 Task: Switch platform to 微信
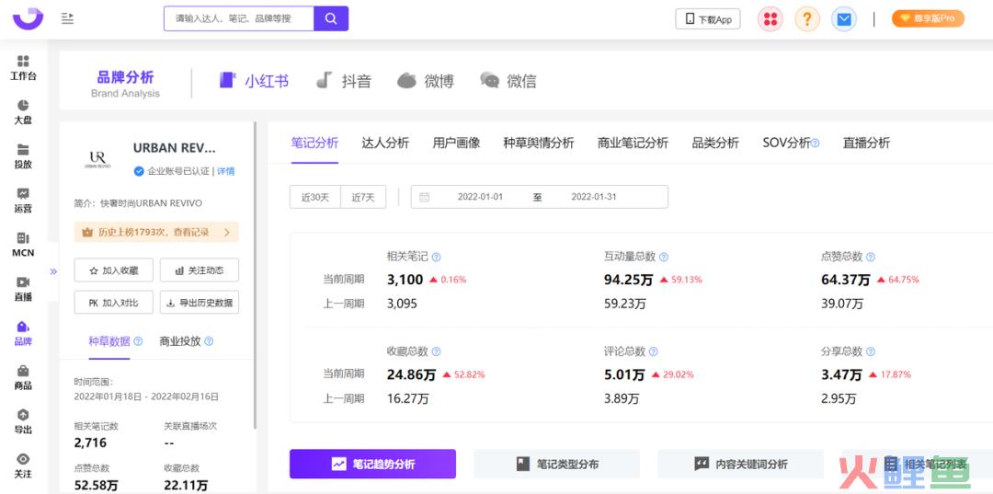tap(508, 81)
